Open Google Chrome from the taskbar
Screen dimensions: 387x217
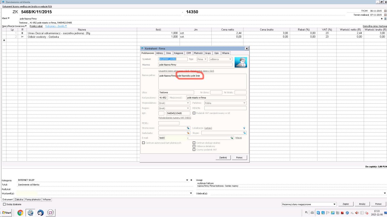[x=20, y=213]
